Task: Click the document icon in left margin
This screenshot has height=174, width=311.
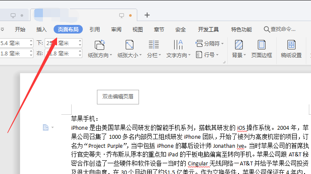Action: (45, 128)
